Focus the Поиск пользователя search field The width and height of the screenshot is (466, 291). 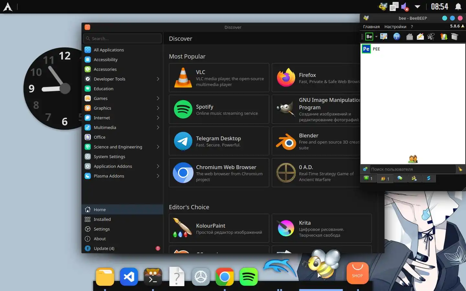[x=413, y=169]
